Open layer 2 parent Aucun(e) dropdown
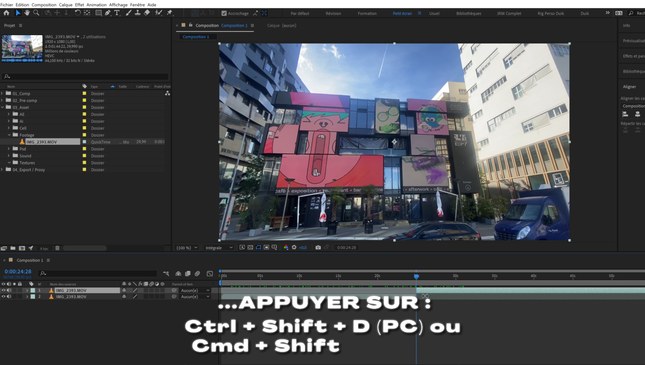 [x=195, y=297]
